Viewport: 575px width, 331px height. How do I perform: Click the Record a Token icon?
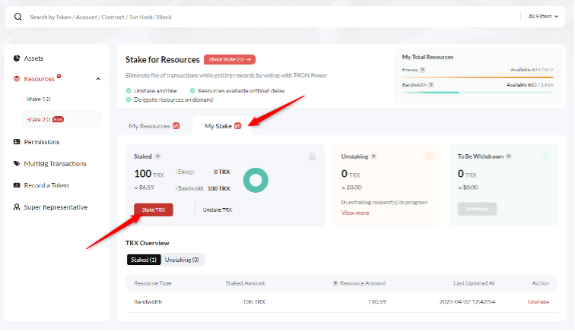(17, 185)
